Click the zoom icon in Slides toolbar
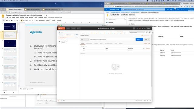 coord(17,20)
